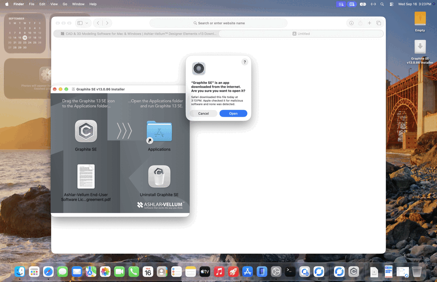Click the Open button in the Gatekeeper dialog
This screenshot has width=437, height=282.
(233, 113)
